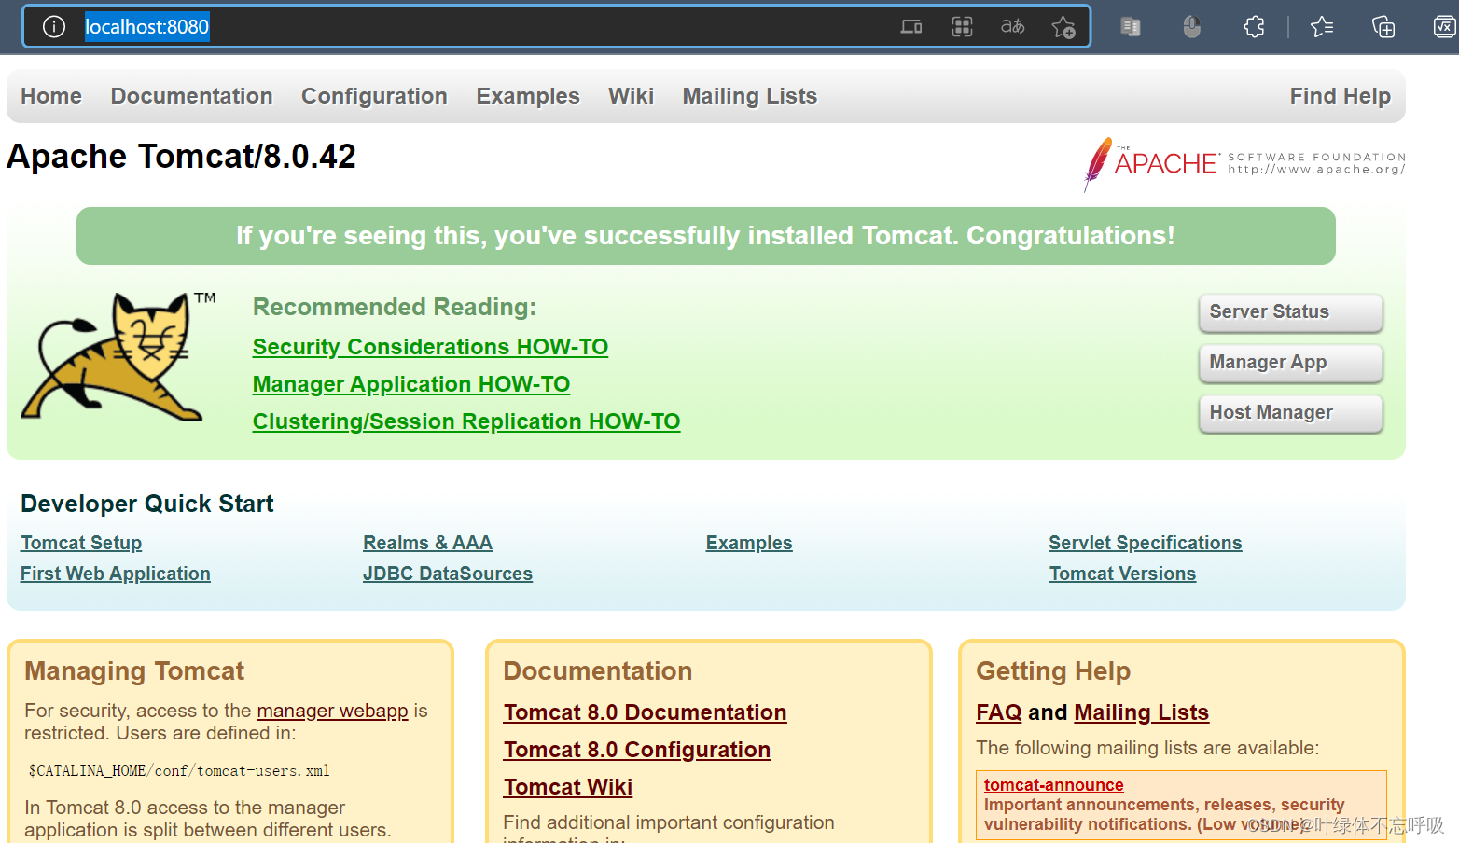Click the send-to-devices icon in address bar

click(911, 27)
